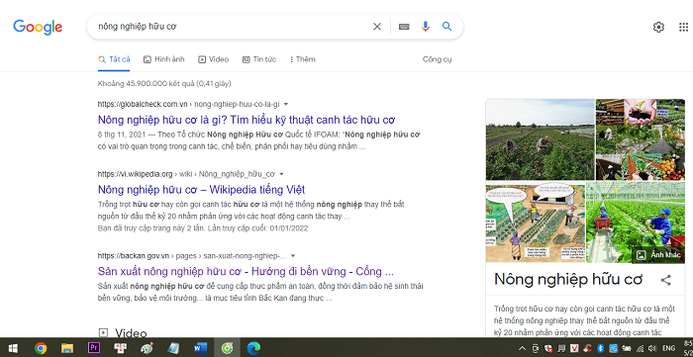Open Microsoft Edge from the taskbar
The width and height of the screenshot is (693, 357).
click(253, 348)
